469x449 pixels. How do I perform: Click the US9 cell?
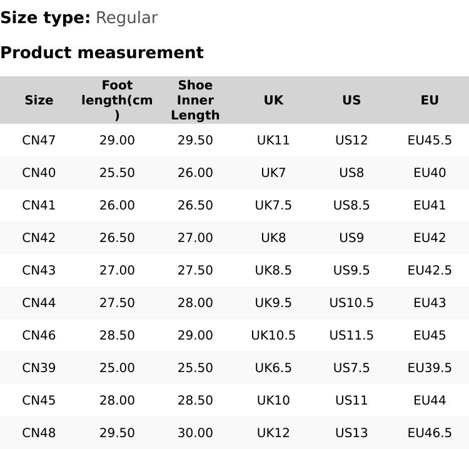[351, 238]
